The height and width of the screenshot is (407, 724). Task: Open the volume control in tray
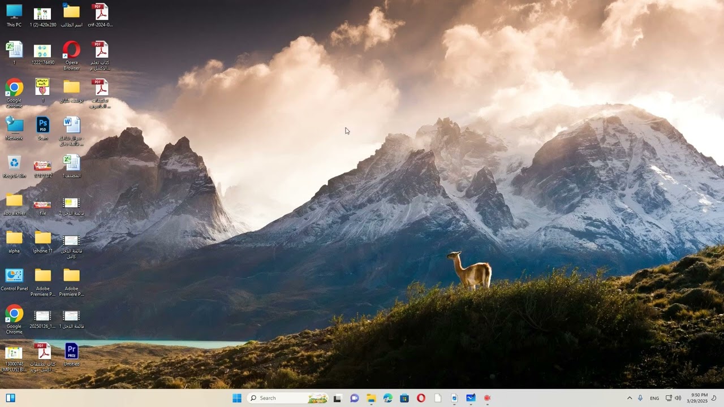click(x=678, y=398)
